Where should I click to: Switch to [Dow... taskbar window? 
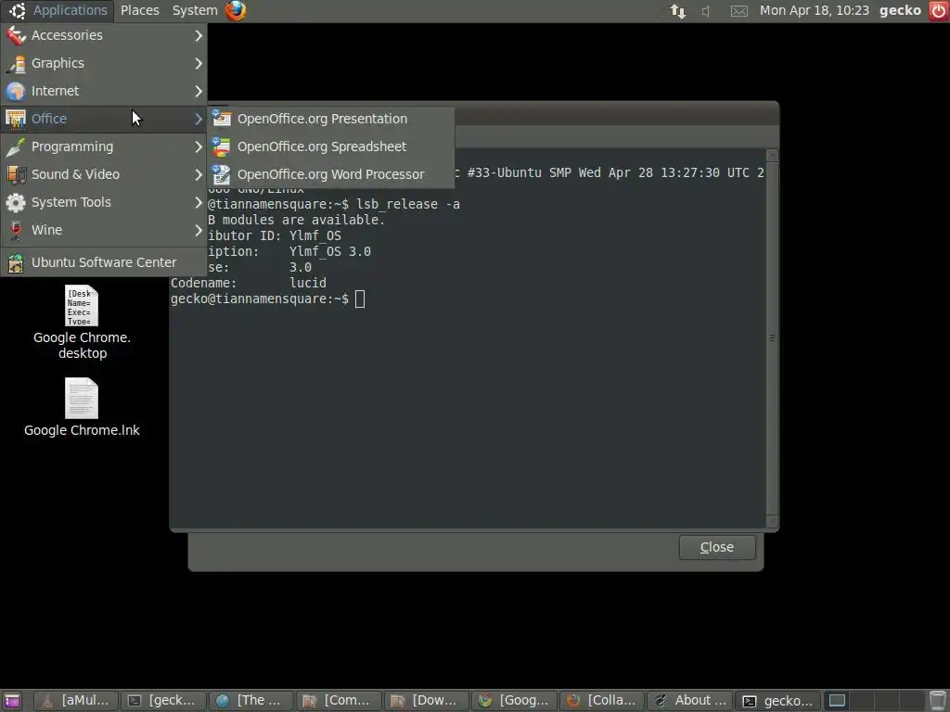click(x=426, y=701)
